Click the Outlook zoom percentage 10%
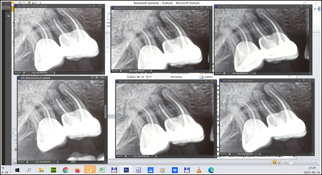The image size is (322, 175). pos(285,163)
